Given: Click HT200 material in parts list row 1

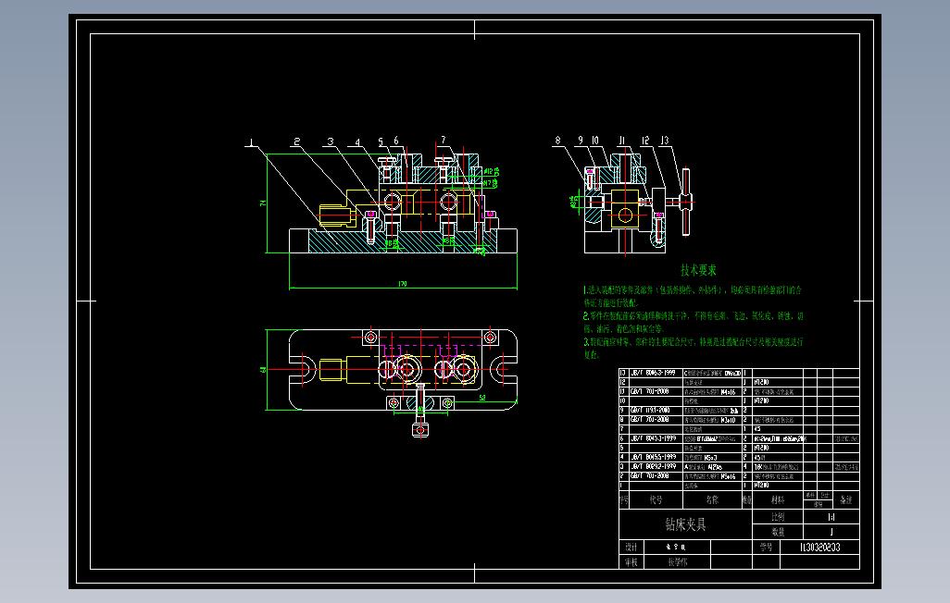Looking at the screenshot, I should (762, 486).
